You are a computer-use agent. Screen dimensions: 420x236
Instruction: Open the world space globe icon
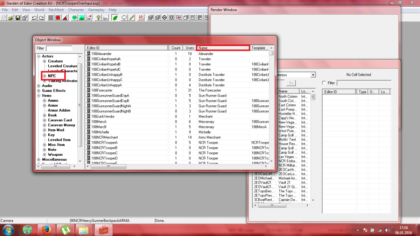click(74, 18)
